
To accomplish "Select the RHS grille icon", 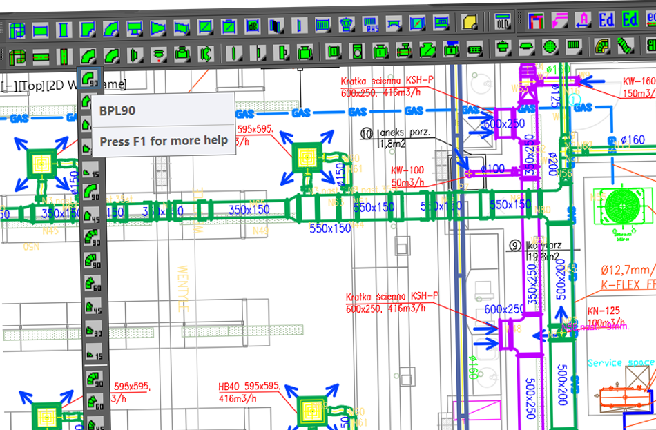I will [x=370, y=24].
